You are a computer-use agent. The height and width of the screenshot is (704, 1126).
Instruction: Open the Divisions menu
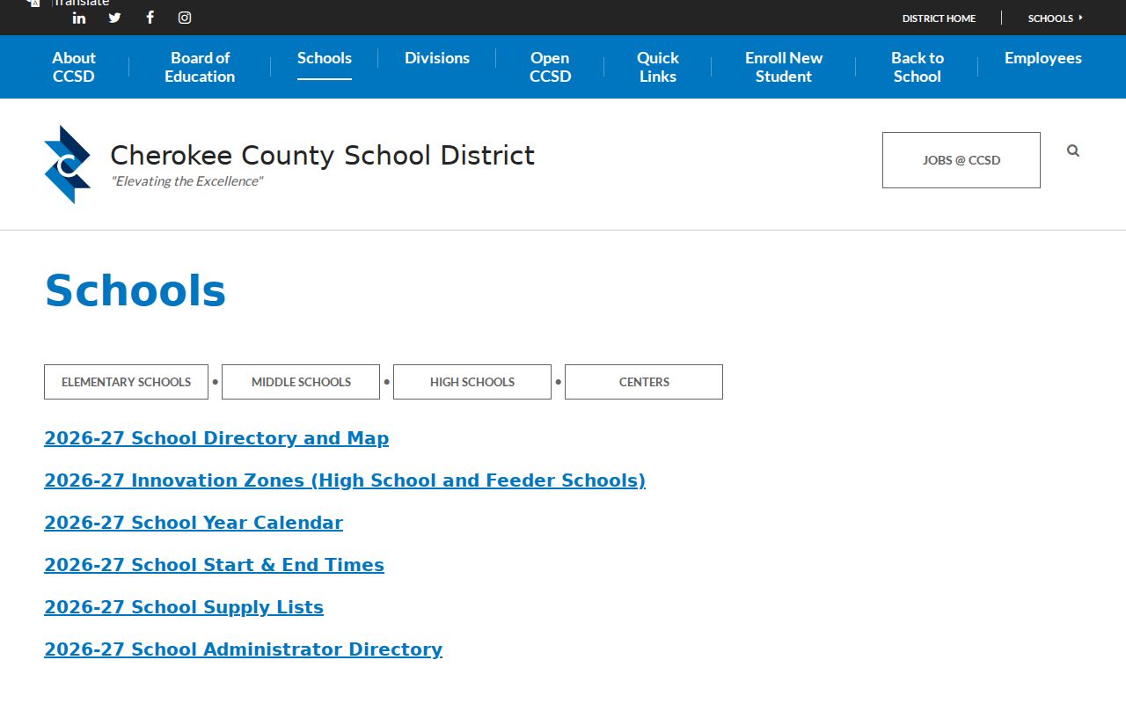(x=437, y=58)
